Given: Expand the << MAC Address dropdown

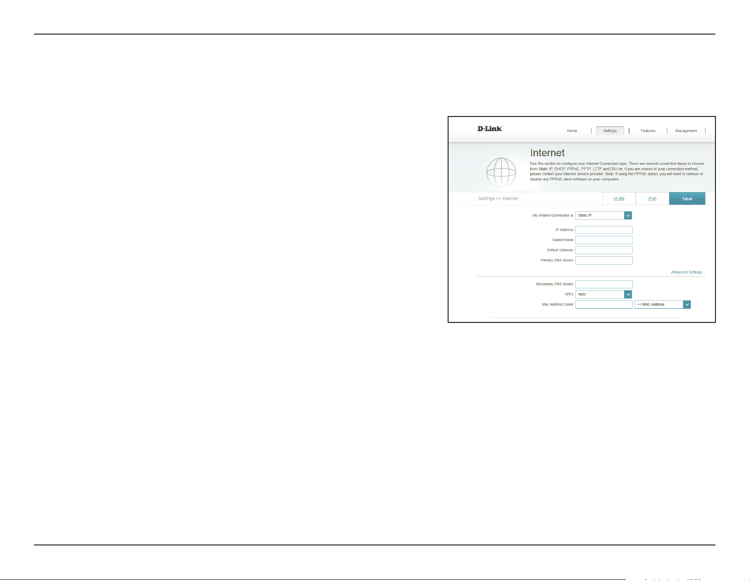Looking at the screenshot, I should click(662, 304).
